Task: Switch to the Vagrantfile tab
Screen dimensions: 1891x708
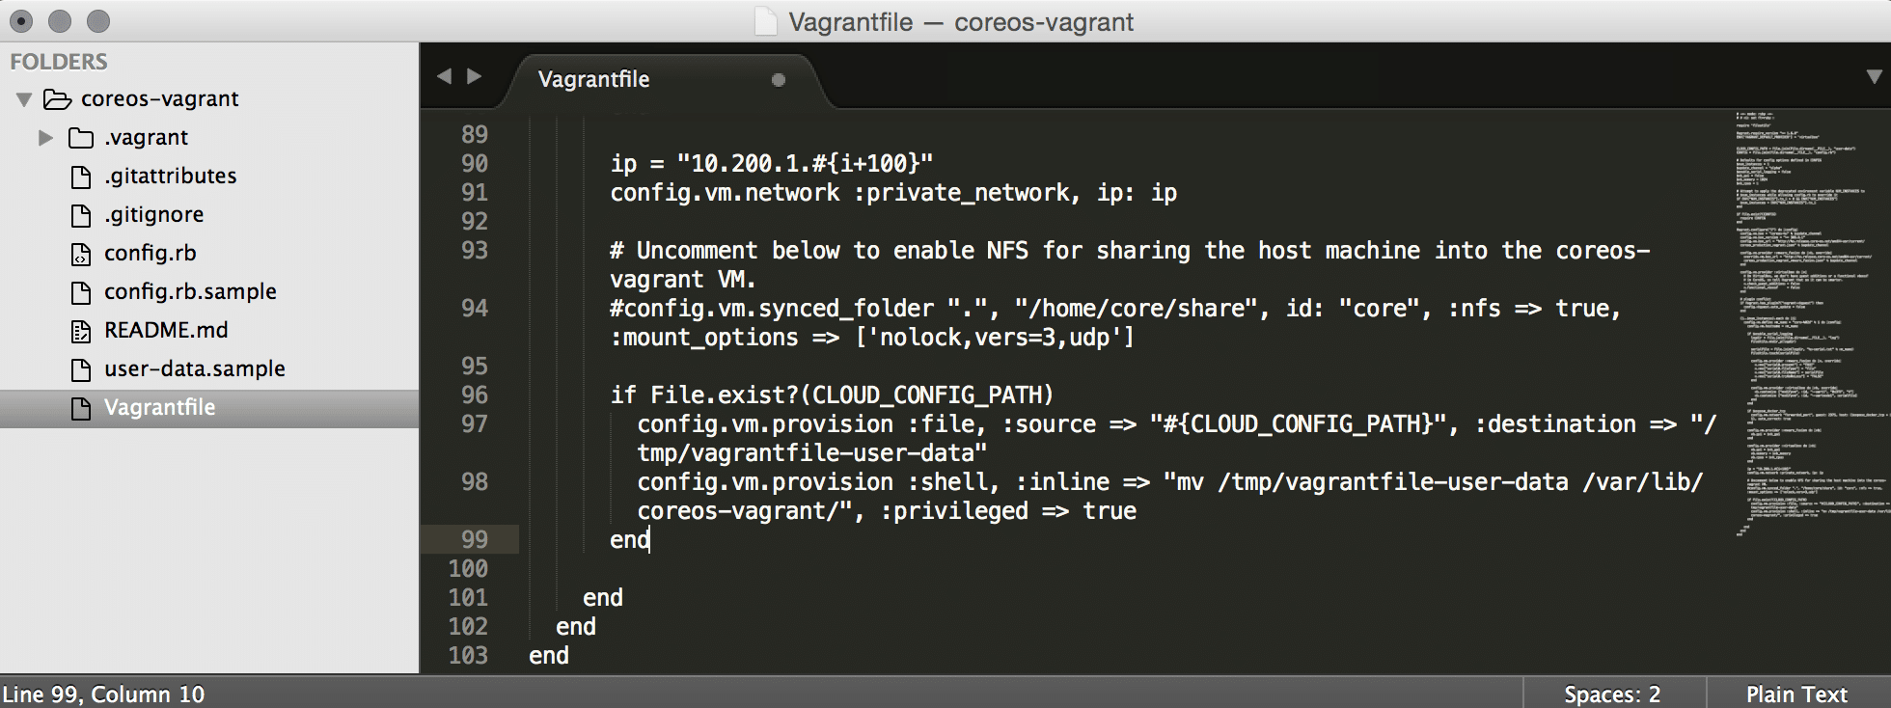Action: point(593,79)
